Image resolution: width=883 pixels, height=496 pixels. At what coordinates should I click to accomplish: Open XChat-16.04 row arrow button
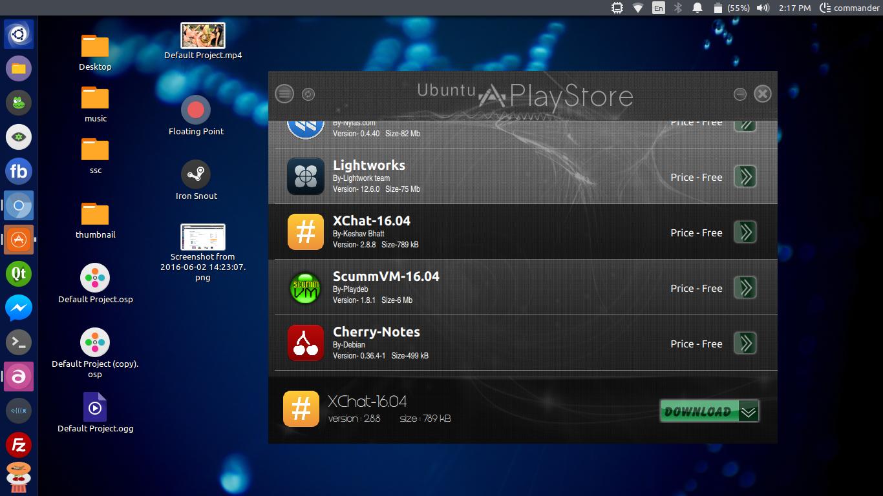[x=745, y=232]
